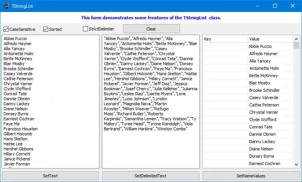Image resolution: width=302 pixels, height=182 pixels.
Task: Select Value cell 'Dannie Obrien' in the grid
Action: 270,134
